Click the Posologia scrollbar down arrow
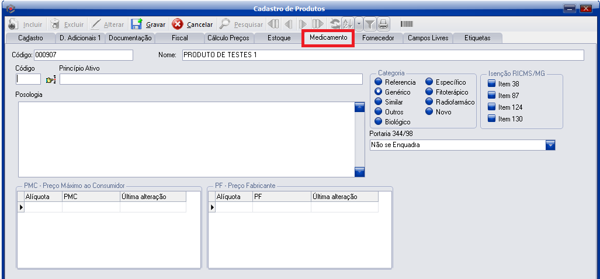This screenshot has width=600, height=279. coord(359,172)
